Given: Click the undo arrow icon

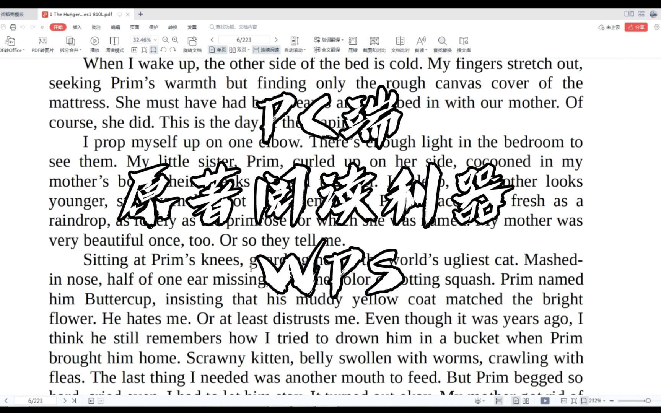Looking at the screenshot, I should tap(23, 27).
